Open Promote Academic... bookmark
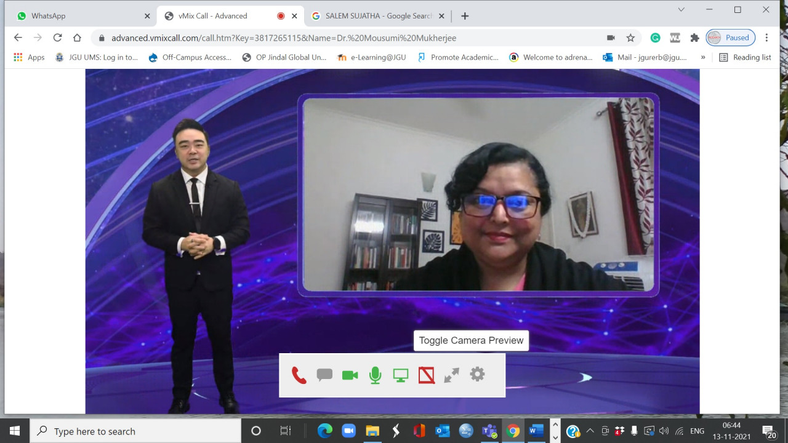This screenshot has height=443, width=788. (x=457, y=57)
